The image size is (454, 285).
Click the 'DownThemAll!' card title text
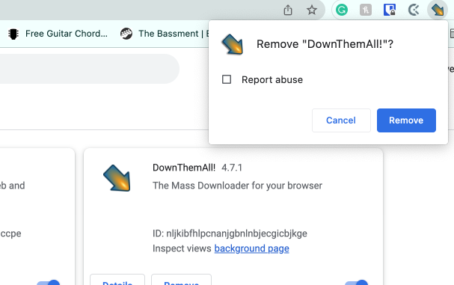point(184,168)
